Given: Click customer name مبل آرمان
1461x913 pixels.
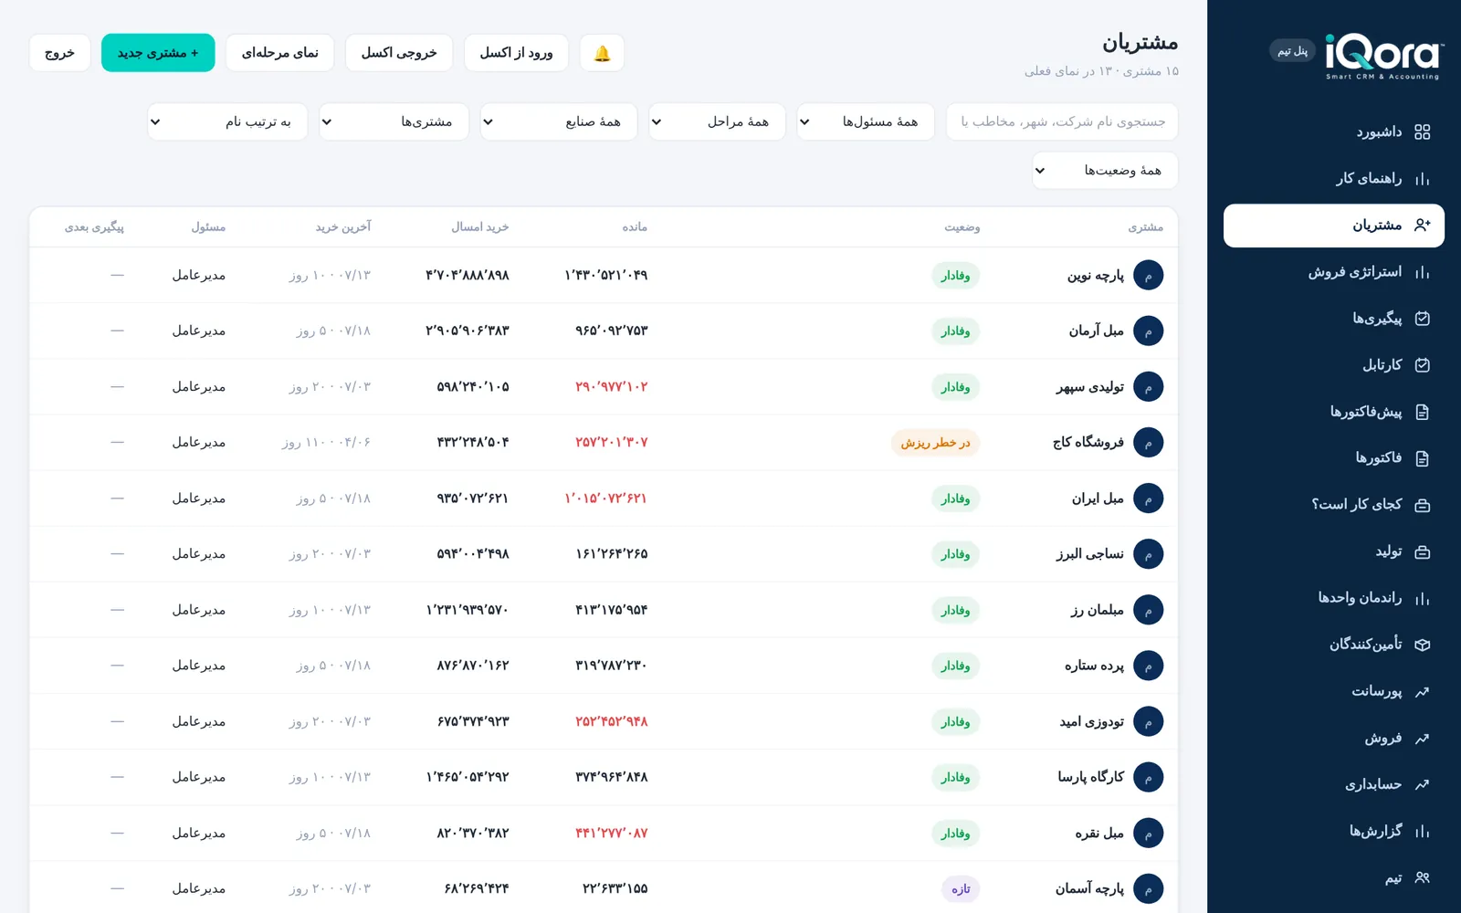Looking at the screenshot, I should [1097, 331].
